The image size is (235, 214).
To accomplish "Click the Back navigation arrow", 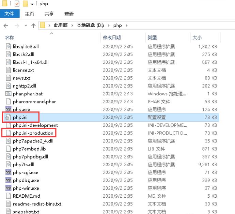I will click(6, 26).
